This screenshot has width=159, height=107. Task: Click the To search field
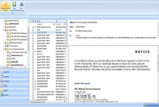(59, 24)
